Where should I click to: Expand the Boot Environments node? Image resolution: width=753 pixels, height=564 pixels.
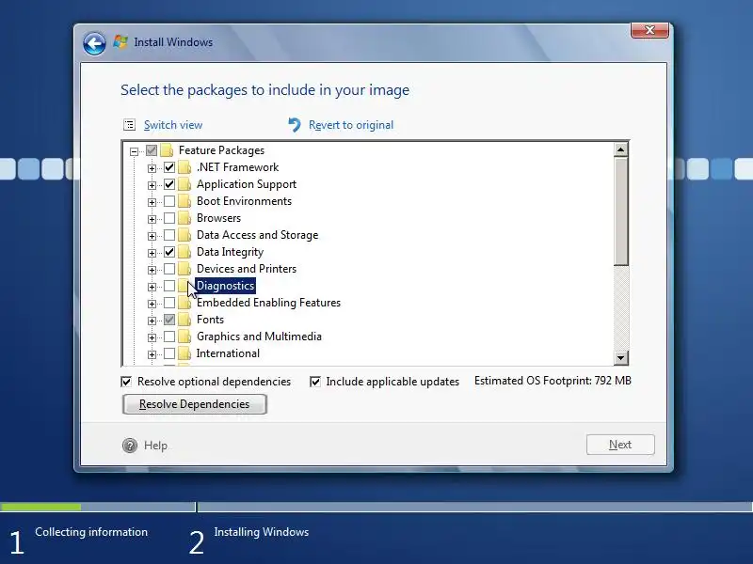pos(152,202)
